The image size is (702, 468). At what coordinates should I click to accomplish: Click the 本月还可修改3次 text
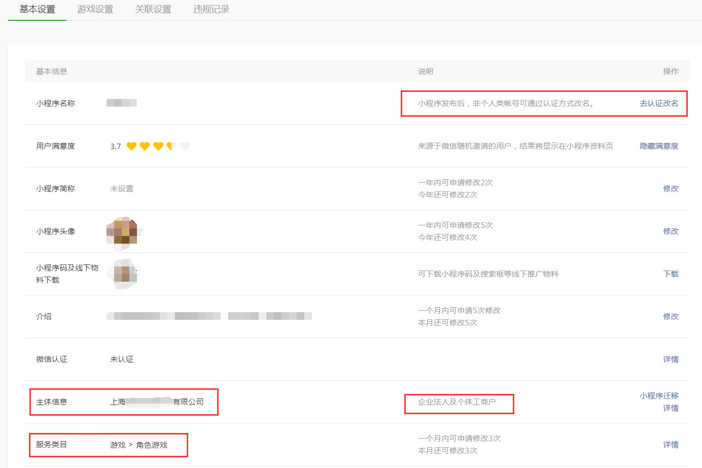click(x=447, y=450)
